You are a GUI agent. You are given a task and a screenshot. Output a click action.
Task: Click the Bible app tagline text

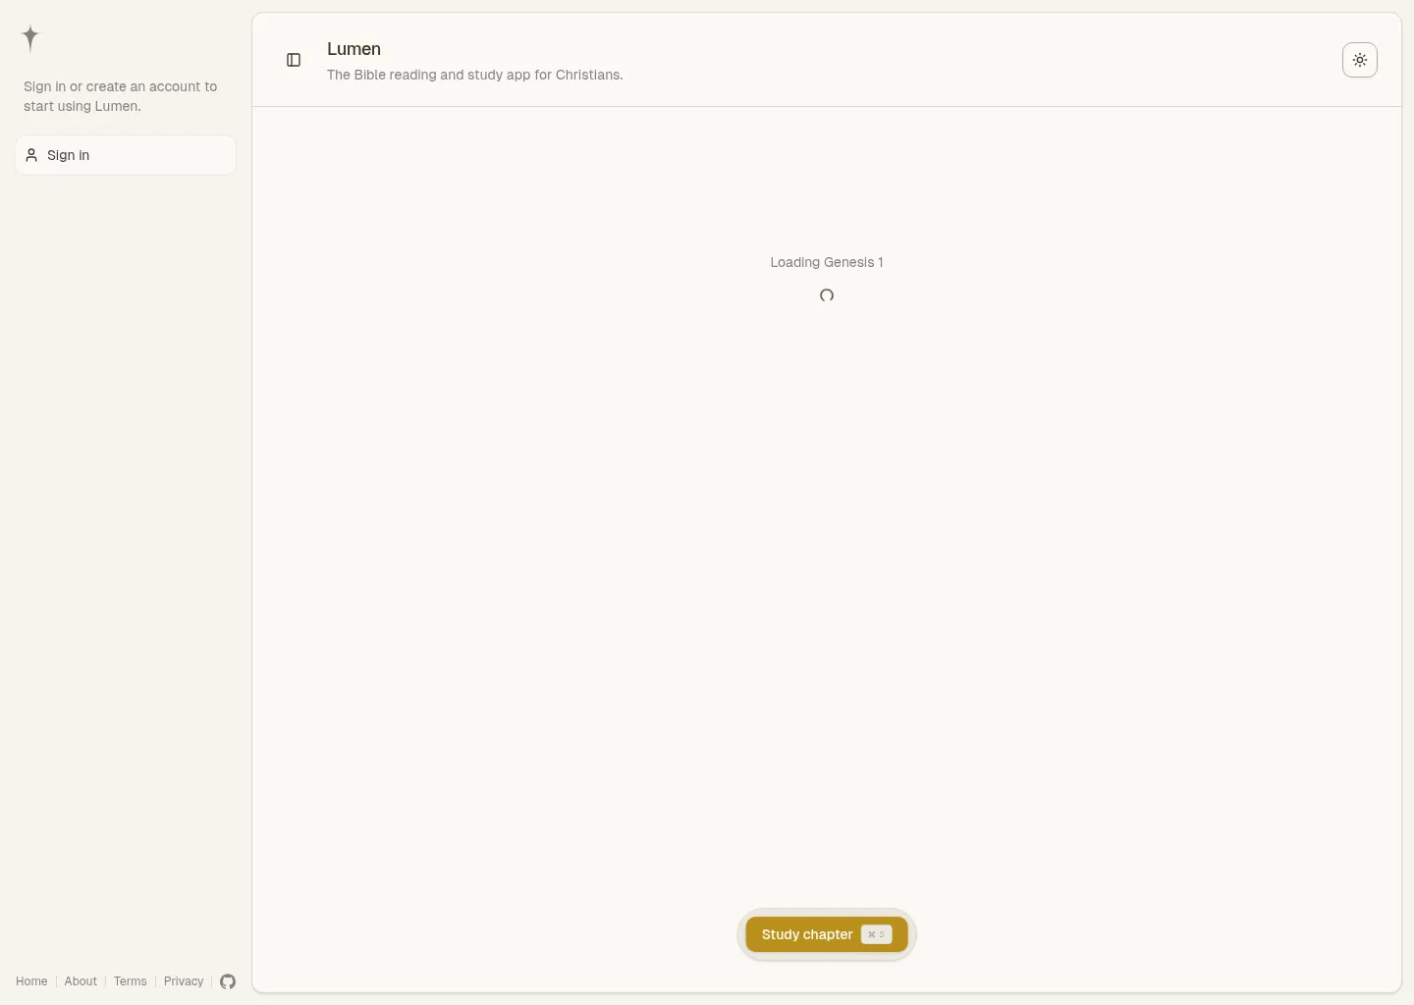coord(474,75)
